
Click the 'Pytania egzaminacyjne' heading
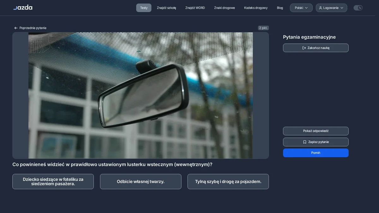pos(309,37)
